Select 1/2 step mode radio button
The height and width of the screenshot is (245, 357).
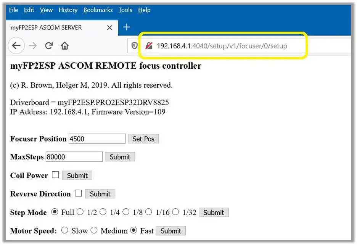click(x=80, y=212)
